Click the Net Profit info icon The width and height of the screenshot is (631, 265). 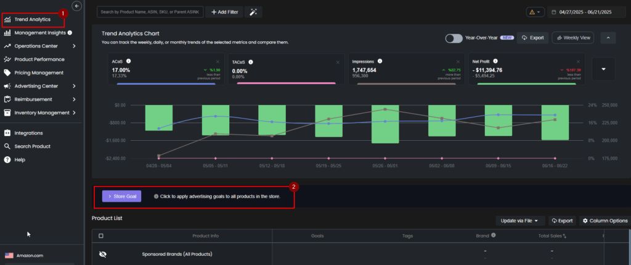[x=495, y=61]
